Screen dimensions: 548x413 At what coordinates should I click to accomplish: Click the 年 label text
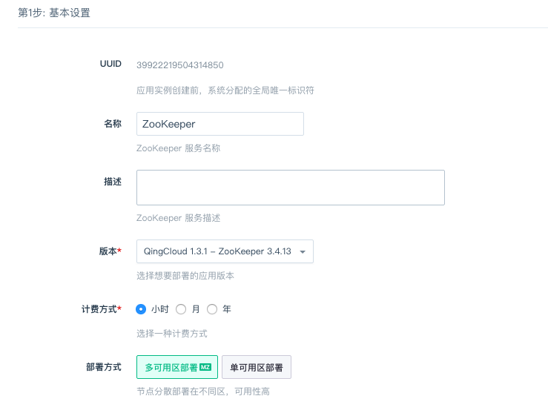pos(227,309)
